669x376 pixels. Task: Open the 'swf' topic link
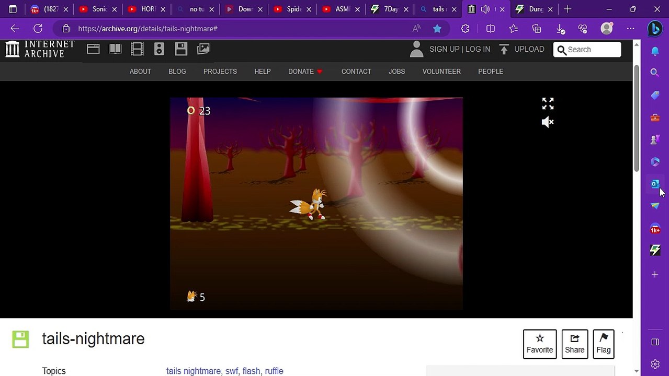coord(232,371)
